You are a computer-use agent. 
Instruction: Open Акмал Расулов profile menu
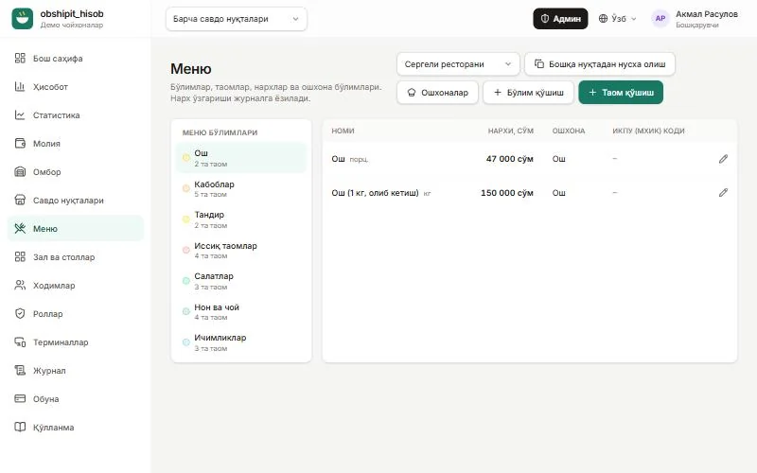pos(695,19)
